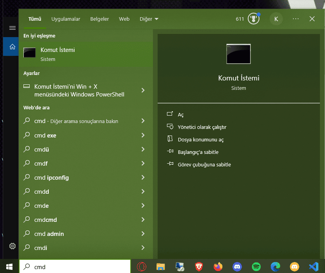325x273 pixels.
Task: Pick the "cmdcmd" web suggestion
Action: click(x=86, y=219)
